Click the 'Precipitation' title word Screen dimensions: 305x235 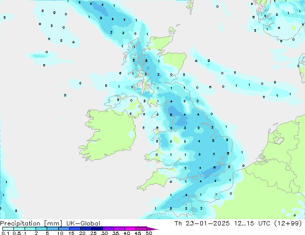pyautogui.click(x=20, y=223)
